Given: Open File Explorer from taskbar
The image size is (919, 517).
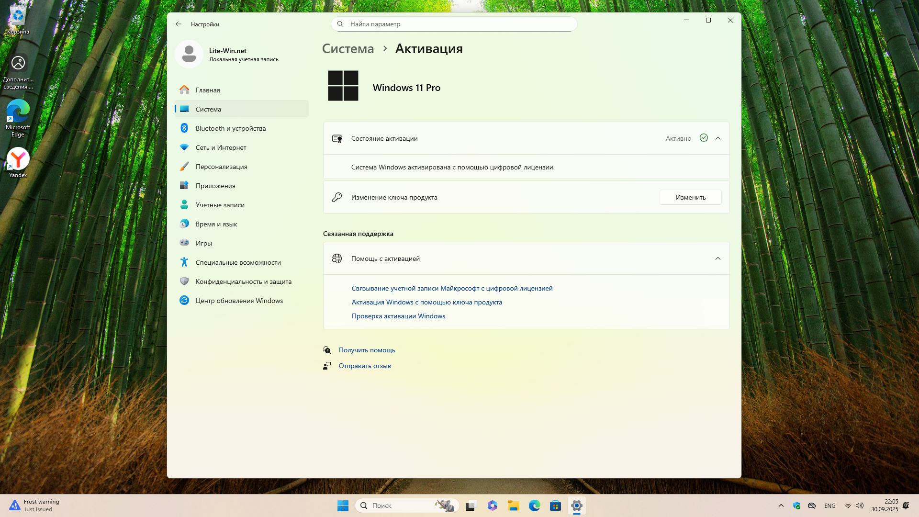Looking at the screenshot, I should pyautogui.click(x=514, y=506).
